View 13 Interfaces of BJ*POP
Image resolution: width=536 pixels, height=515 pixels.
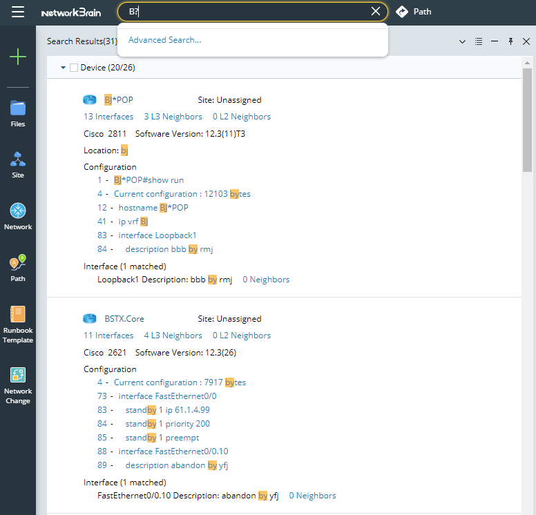click(108, 117)
